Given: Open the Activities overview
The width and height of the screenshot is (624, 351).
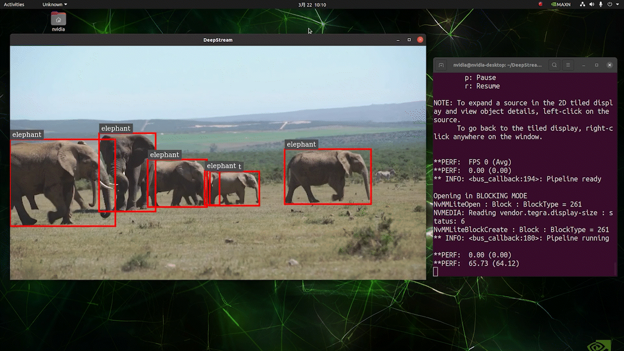Looking at the screenshot, I should click(x=14, y=4).
